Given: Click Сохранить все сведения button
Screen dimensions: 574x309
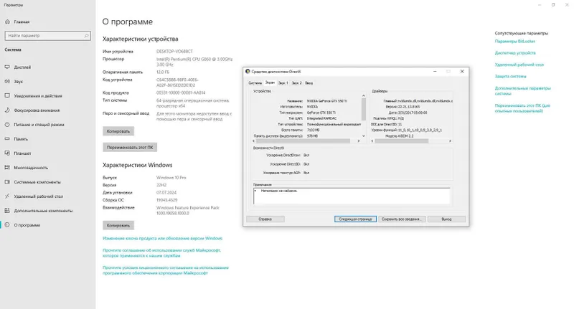Looking at the screenshot, I should pos(402,219).
